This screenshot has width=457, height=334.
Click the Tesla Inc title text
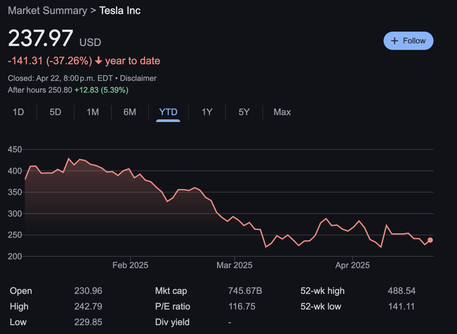(x=120, y=11)
